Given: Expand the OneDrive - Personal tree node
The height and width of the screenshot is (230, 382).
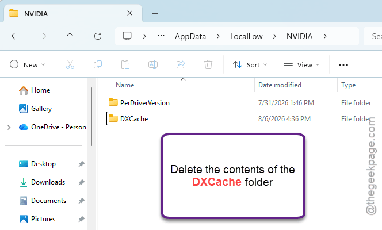Looking at the screenshot, I should tap(9, 127).
